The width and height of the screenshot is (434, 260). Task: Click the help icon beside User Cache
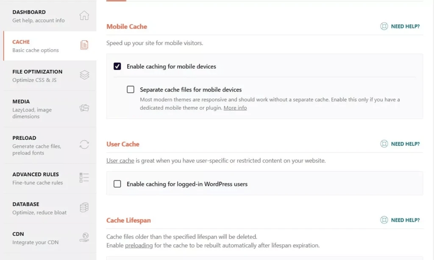(x=384, y=144)
